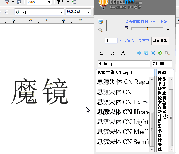
Task: Select the 汉 filter tab
Action: (x=112, y=53)
